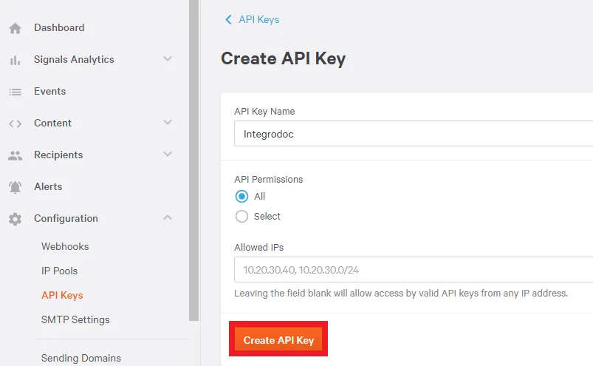Click the Recipients people icon
The image size is (593, 366).
tap(15, 155)
